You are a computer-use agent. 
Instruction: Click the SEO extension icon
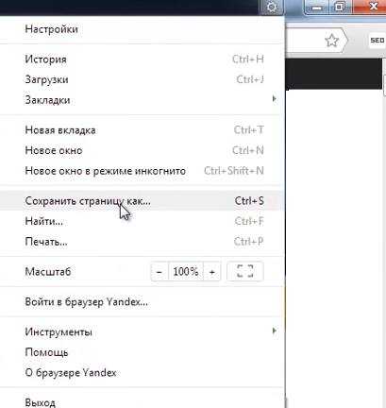tap(378, 41)
